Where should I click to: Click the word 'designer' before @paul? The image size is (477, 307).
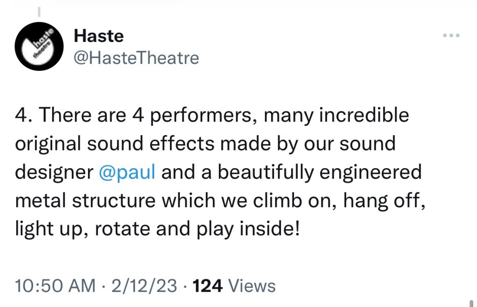click(54, 172)
